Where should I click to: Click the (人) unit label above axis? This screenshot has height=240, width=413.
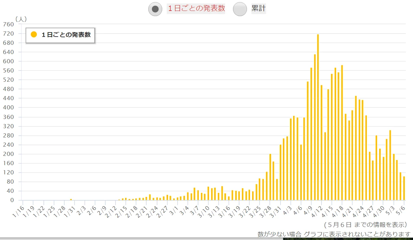click(x=20, y=19)
